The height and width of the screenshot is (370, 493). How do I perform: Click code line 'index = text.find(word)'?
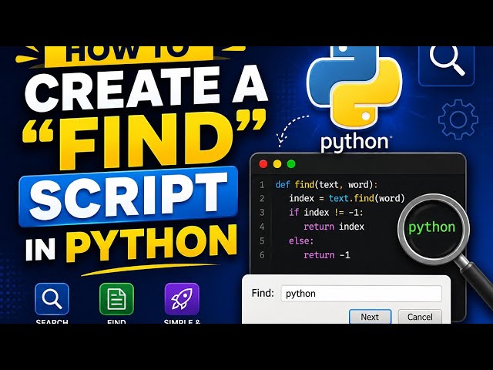(347, 199)
